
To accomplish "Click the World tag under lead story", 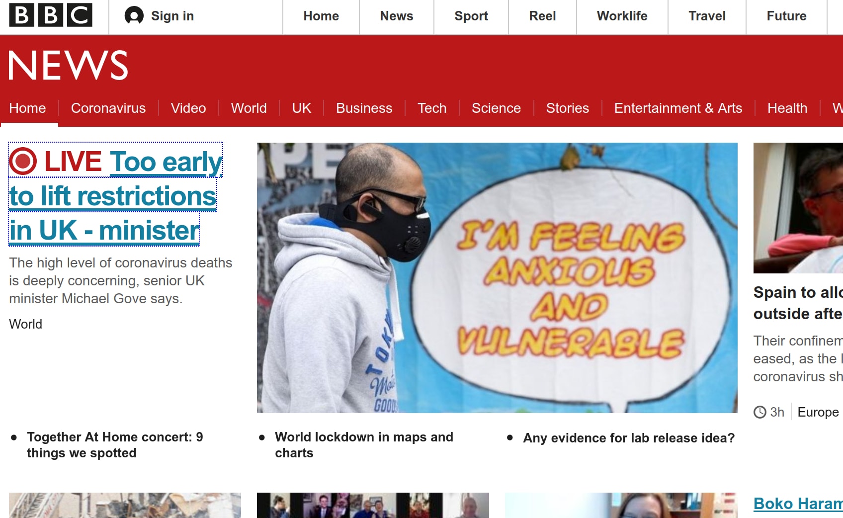I will click(26, 324).
